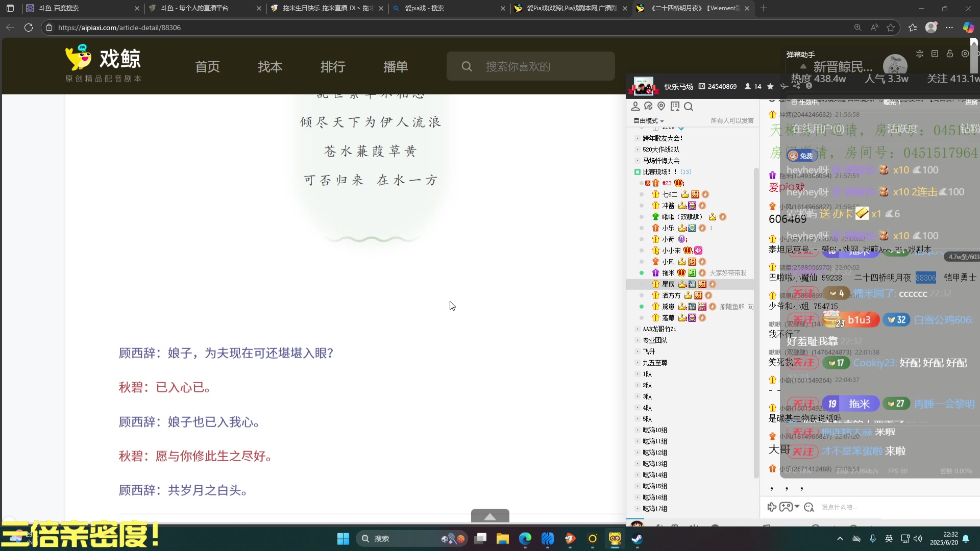
Task: Open File Explorer from the taskbar
Action: pyautogui.click(x=503, y=539)
